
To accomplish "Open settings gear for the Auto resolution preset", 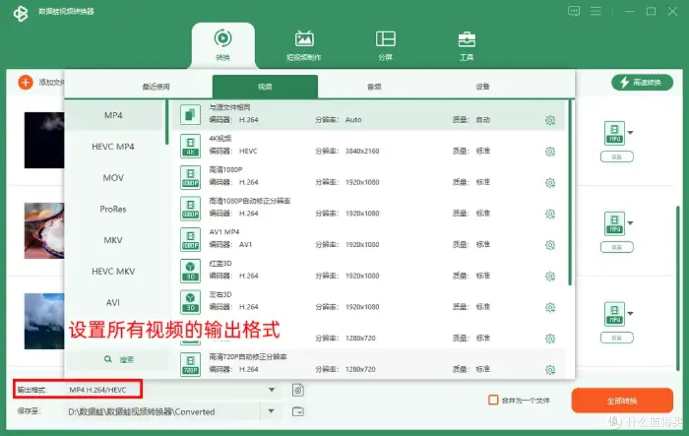I will point(550,120).
